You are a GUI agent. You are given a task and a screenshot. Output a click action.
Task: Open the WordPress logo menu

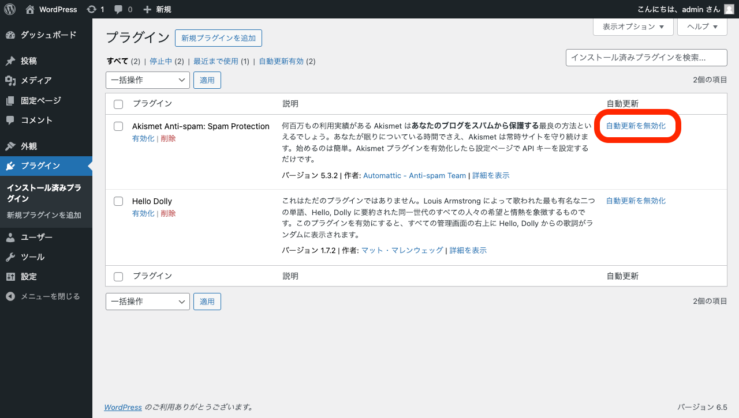[x=10, y=9]
